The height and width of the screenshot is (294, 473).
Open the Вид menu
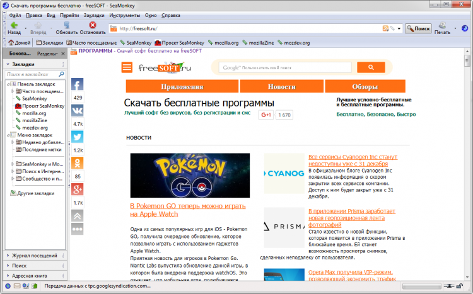coord(51,15)
